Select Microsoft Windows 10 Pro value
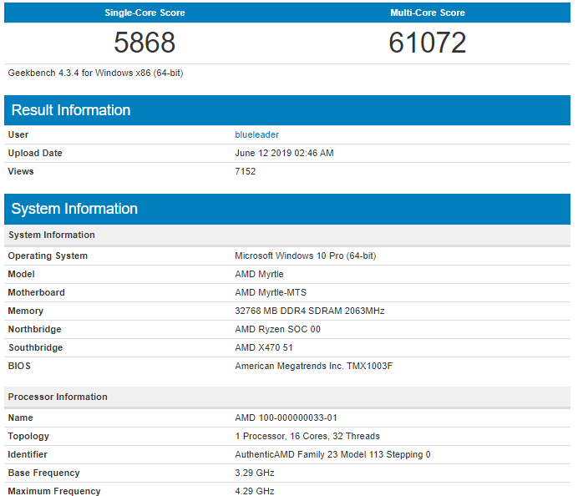 [305, 256]
